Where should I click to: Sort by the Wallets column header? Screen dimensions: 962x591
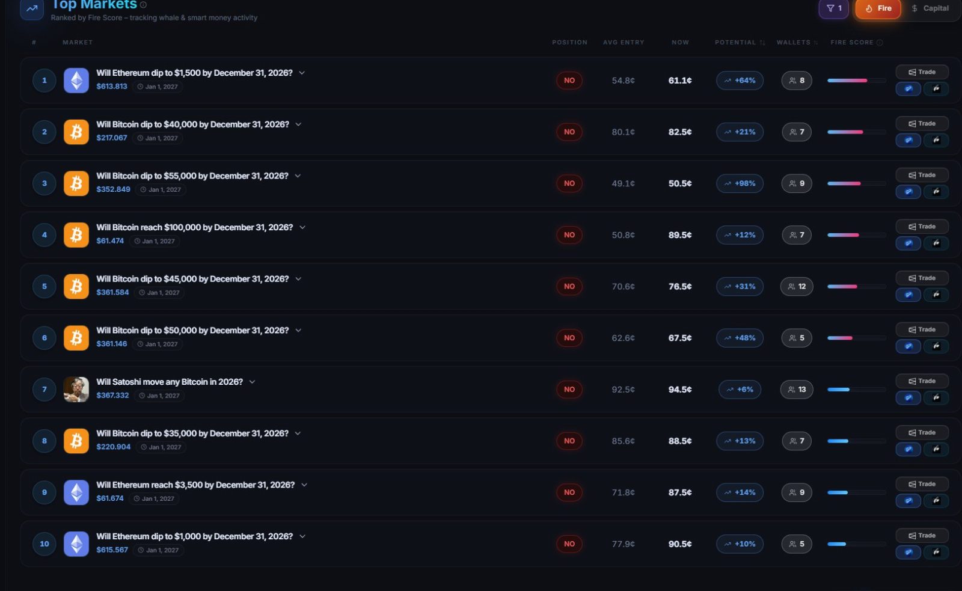797,43
